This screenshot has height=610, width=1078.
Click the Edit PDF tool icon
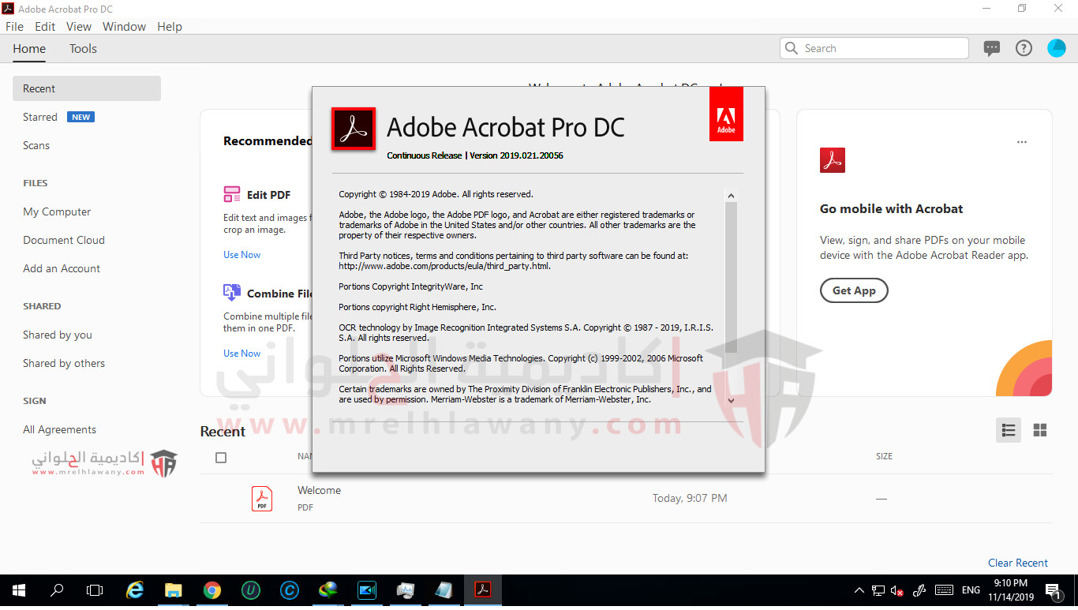(x=232, y=194)
